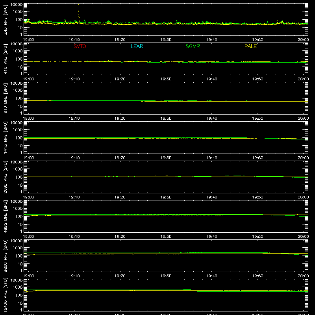
Task: Click the 20:00 time label of the 8800 MHz plot
Action: pos(303,276)
